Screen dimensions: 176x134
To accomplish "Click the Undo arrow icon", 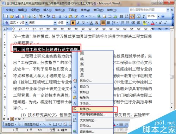I will [82, 17].
